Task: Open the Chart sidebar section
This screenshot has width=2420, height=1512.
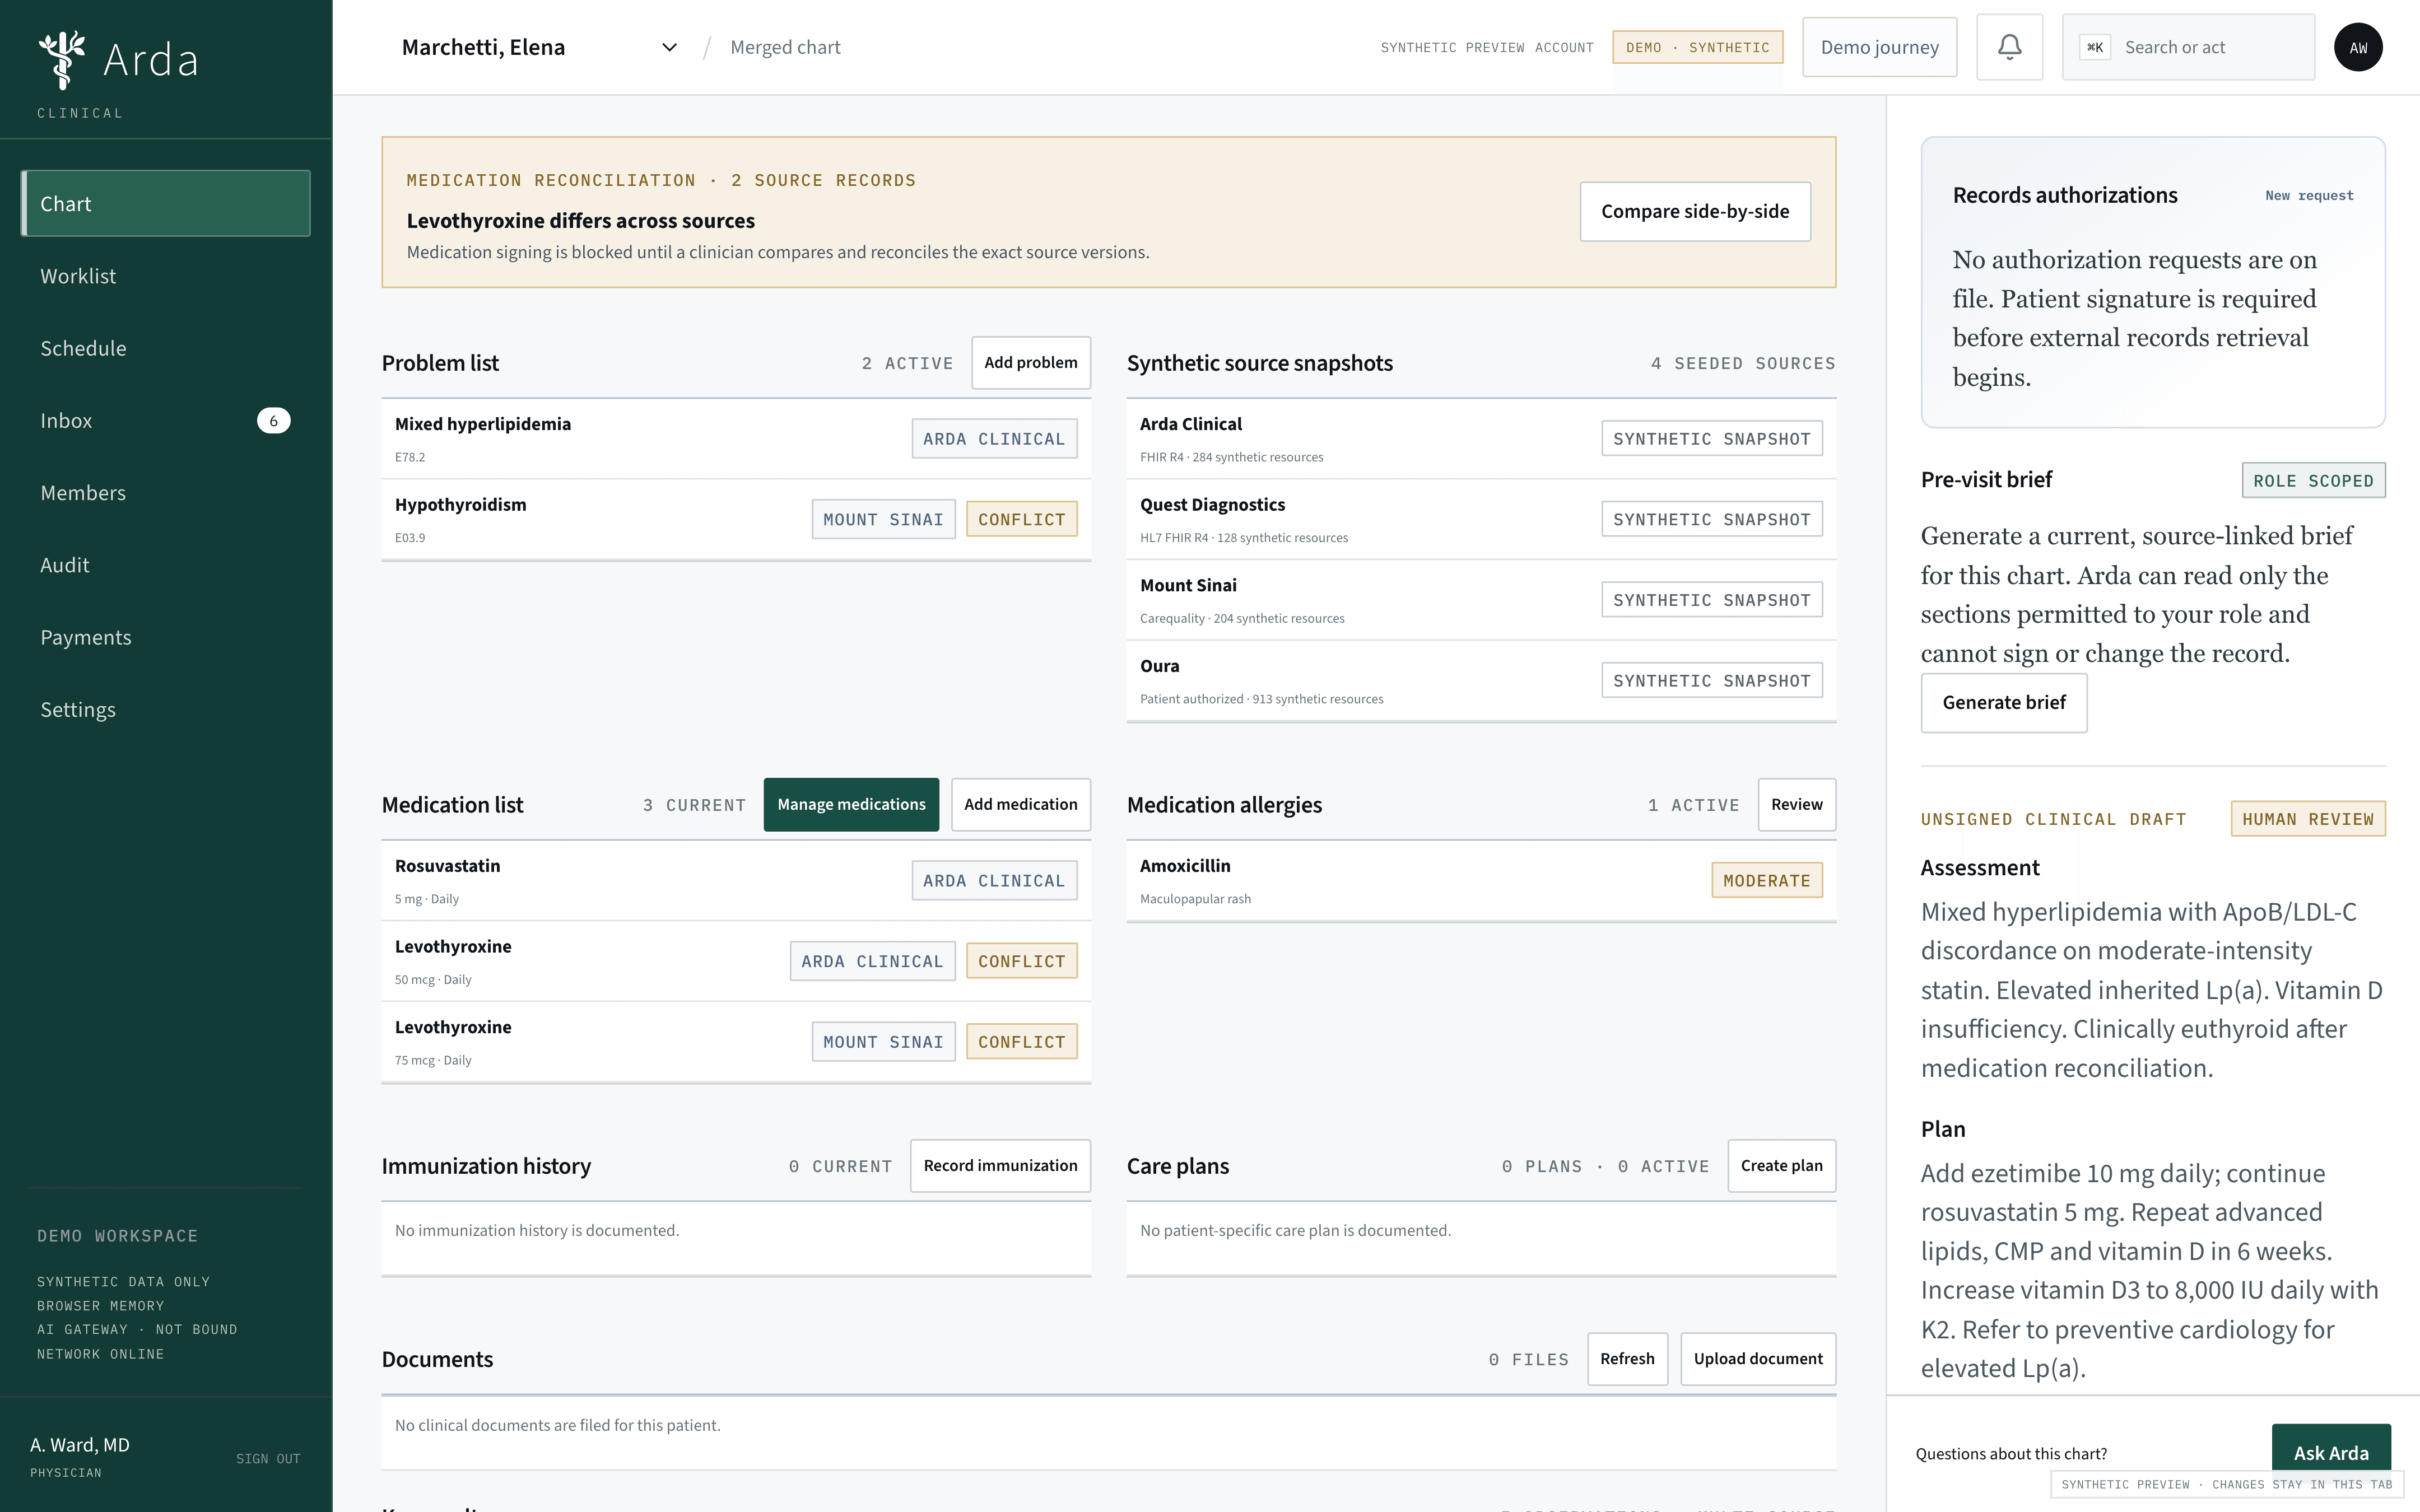Action: coord(166,203)
